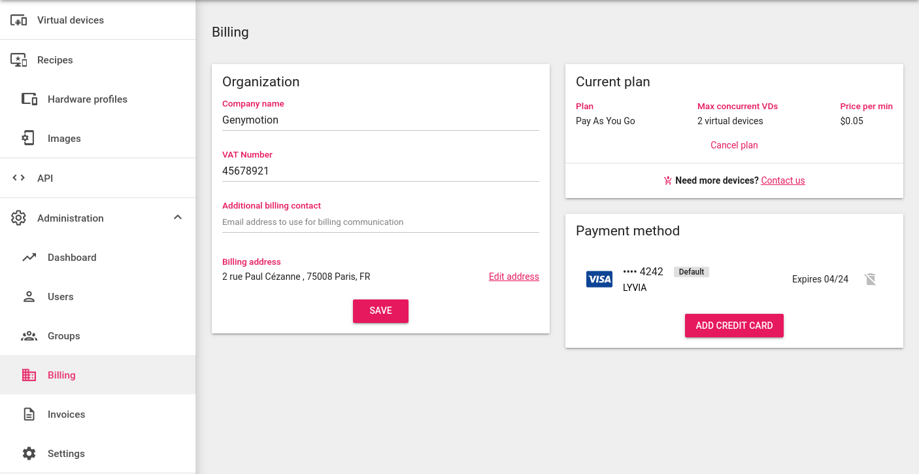Click the Invoices document icon
The height and width of the screenshot is (474, 919).
click(29, 415)
